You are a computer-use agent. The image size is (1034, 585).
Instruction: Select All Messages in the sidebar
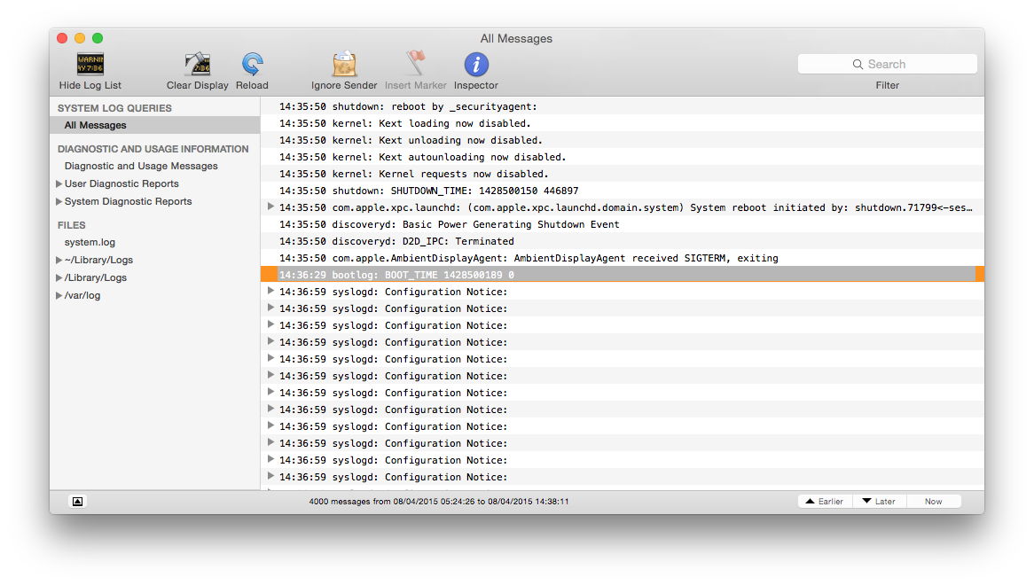pyautogui.click(x=96, y=126)
